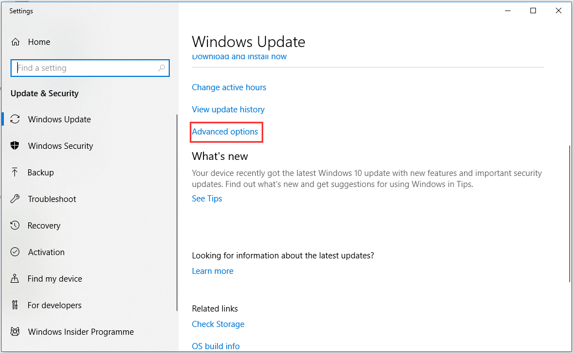
Task: Click the For developers tools icon
Action: click(14, 305)
